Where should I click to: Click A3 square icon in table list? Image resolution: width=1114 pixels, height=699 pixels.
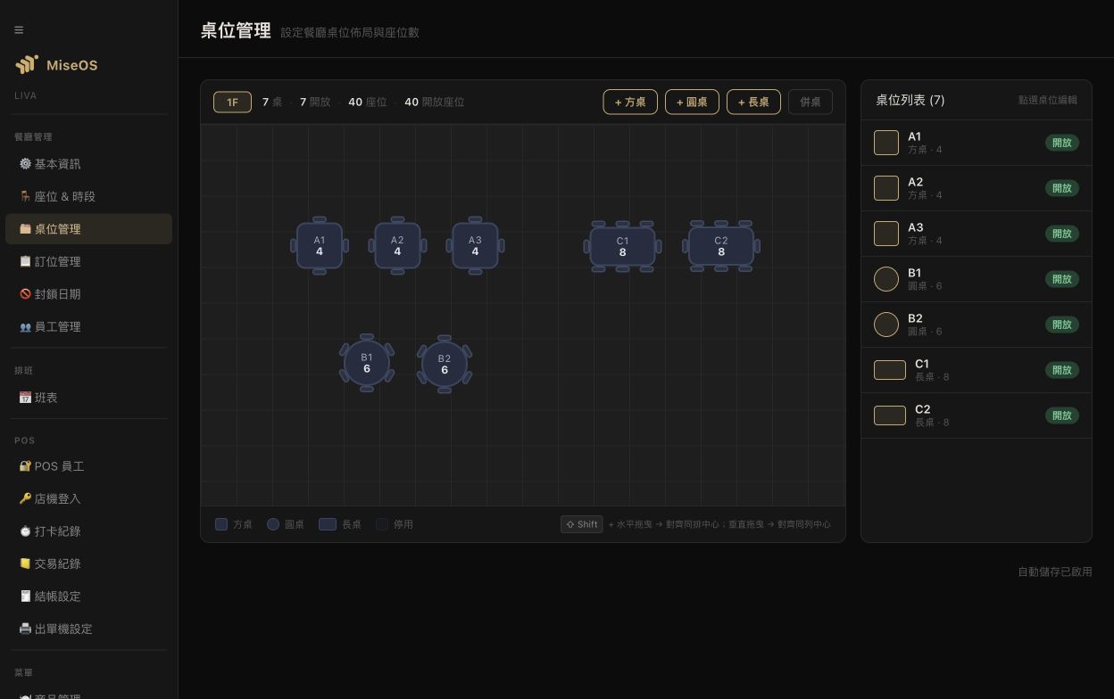click(886, 234)
